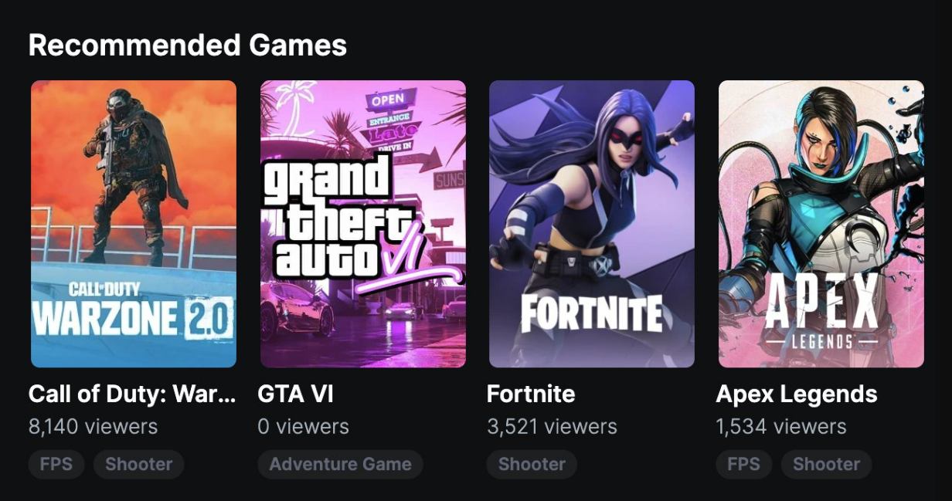The width and height of the screenshot is (952, 501).
Task: Click the Apex Legends cover artwork
Action: [x=821, y=224]
